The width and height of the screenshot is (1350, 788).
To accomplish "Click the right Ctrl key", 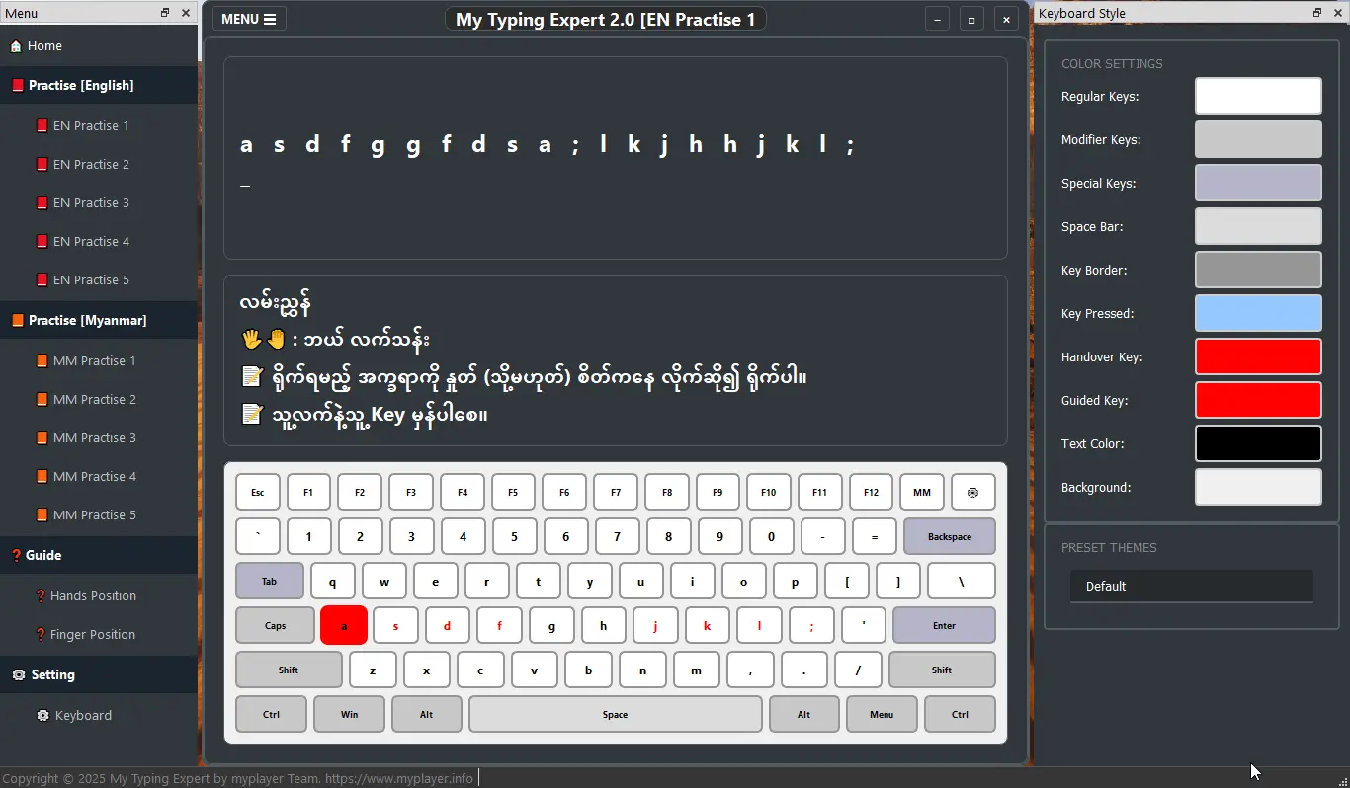I will click(960, 714).
